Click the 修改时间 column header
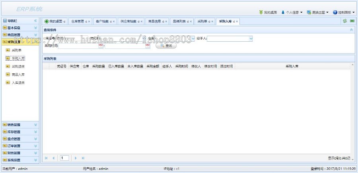Image resolution: width=358 pixels, height=173 pixels. [210, 66]
